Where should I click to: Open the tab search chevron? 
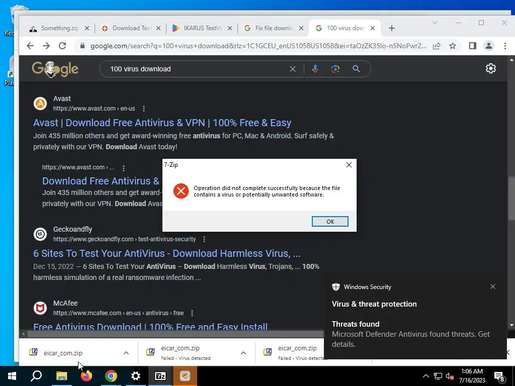point(435,23)
